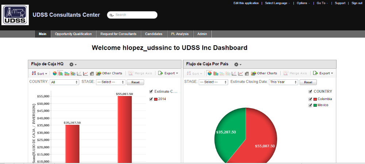Click the Edit this application link

click(x=246, y=3)
